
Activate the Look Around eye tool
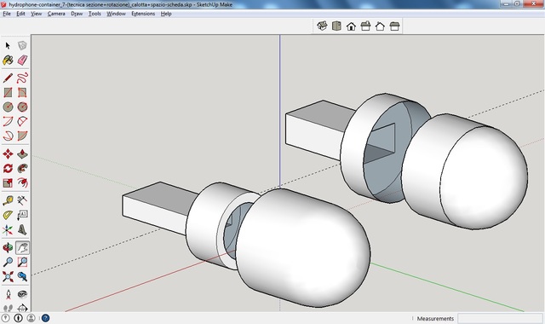pyautogui.click(x=22, y=294)
